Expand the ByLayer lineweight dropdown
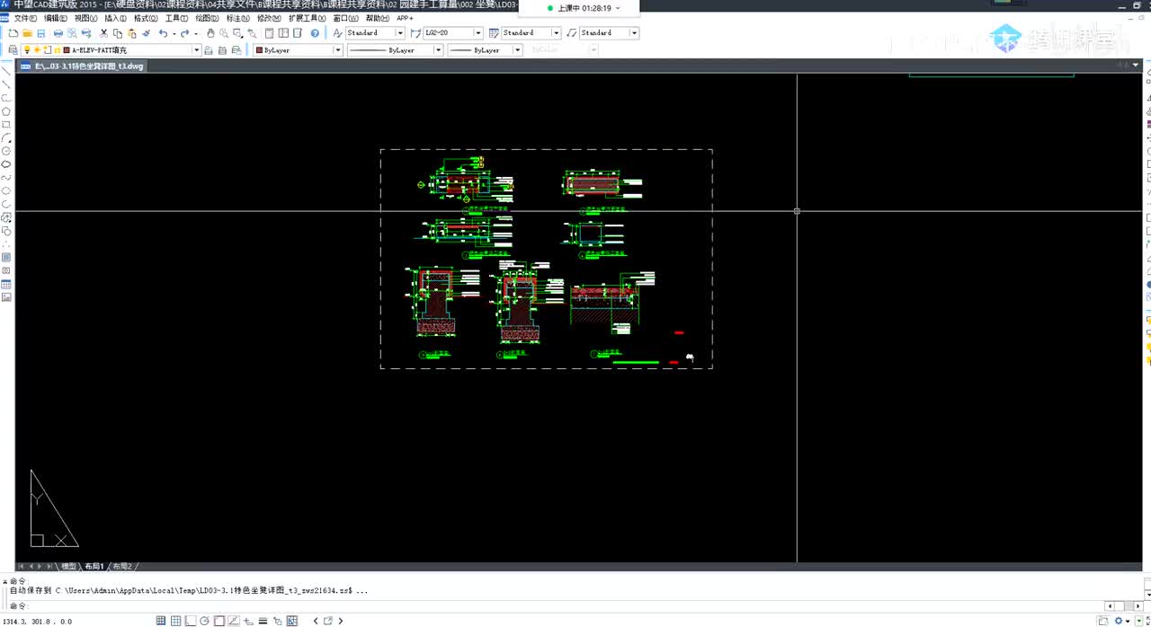This screenshot has height=627, width=1151. (x=518, y=50)
